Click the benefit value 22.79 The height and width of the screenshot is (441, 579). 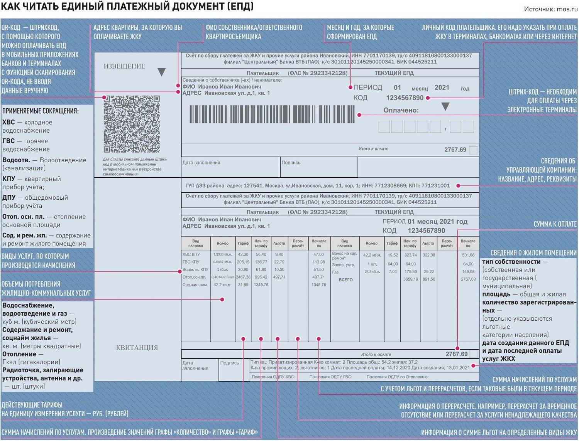(279, 262)
